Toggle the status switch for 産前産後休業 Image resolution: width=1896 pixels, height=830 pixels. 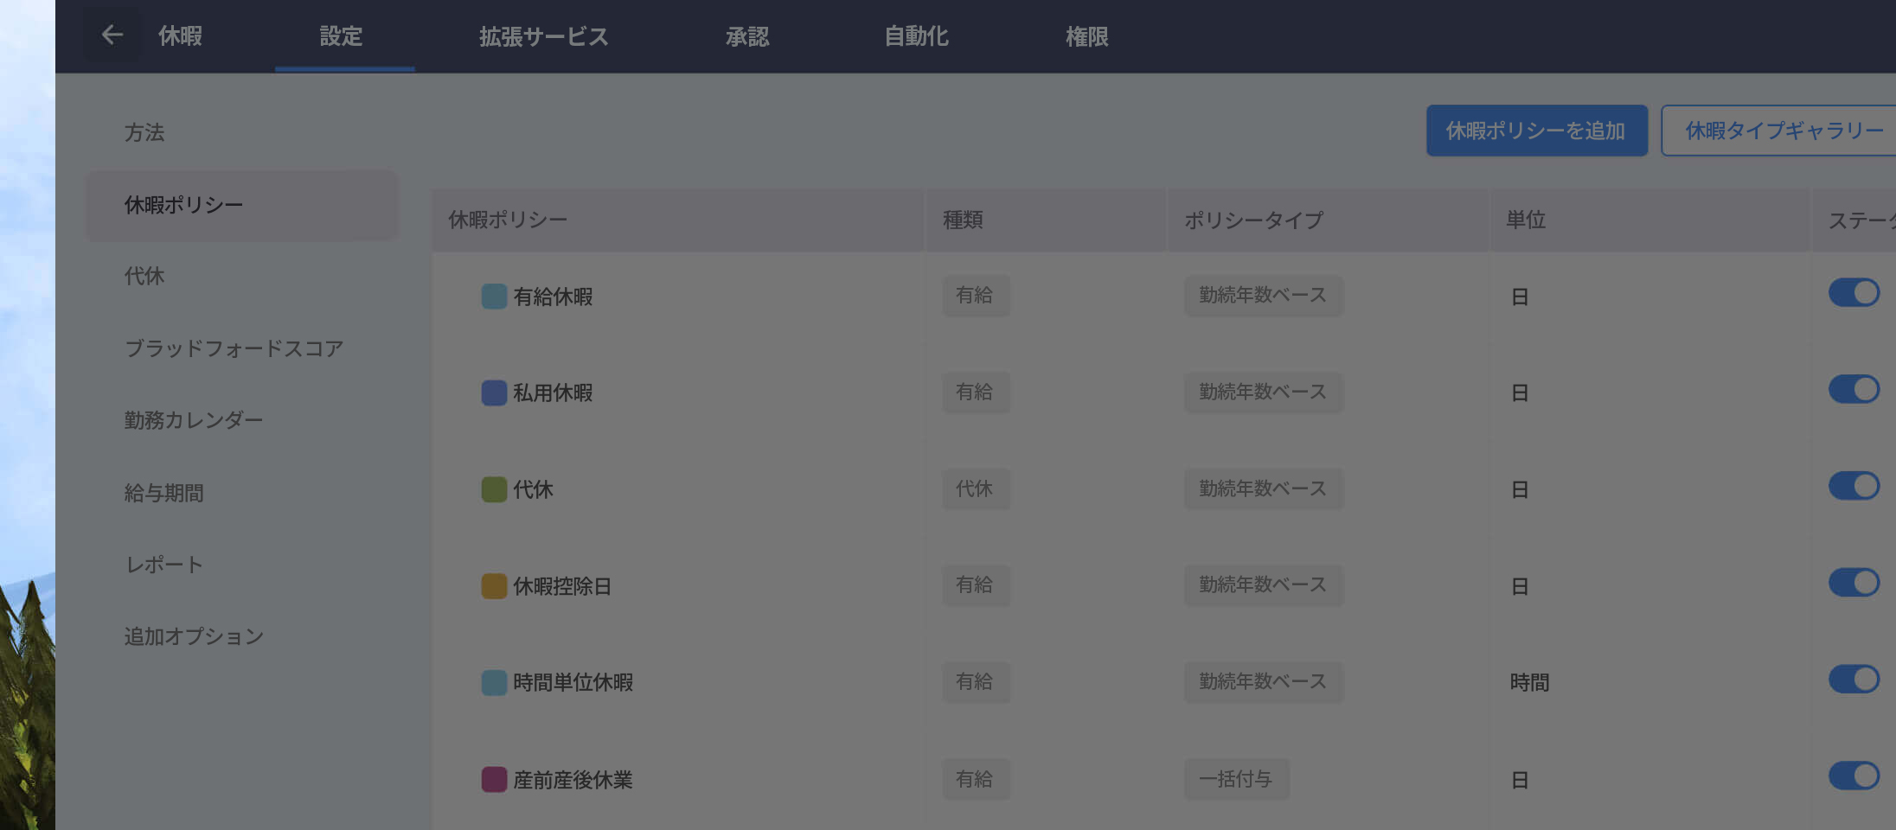click(1853, 776)
